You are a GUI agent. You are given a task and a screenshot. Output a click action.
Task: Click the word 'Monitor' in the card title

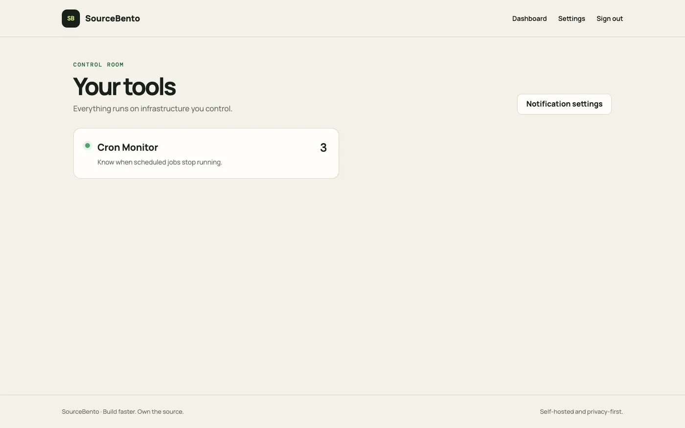[x=140, y=147]
